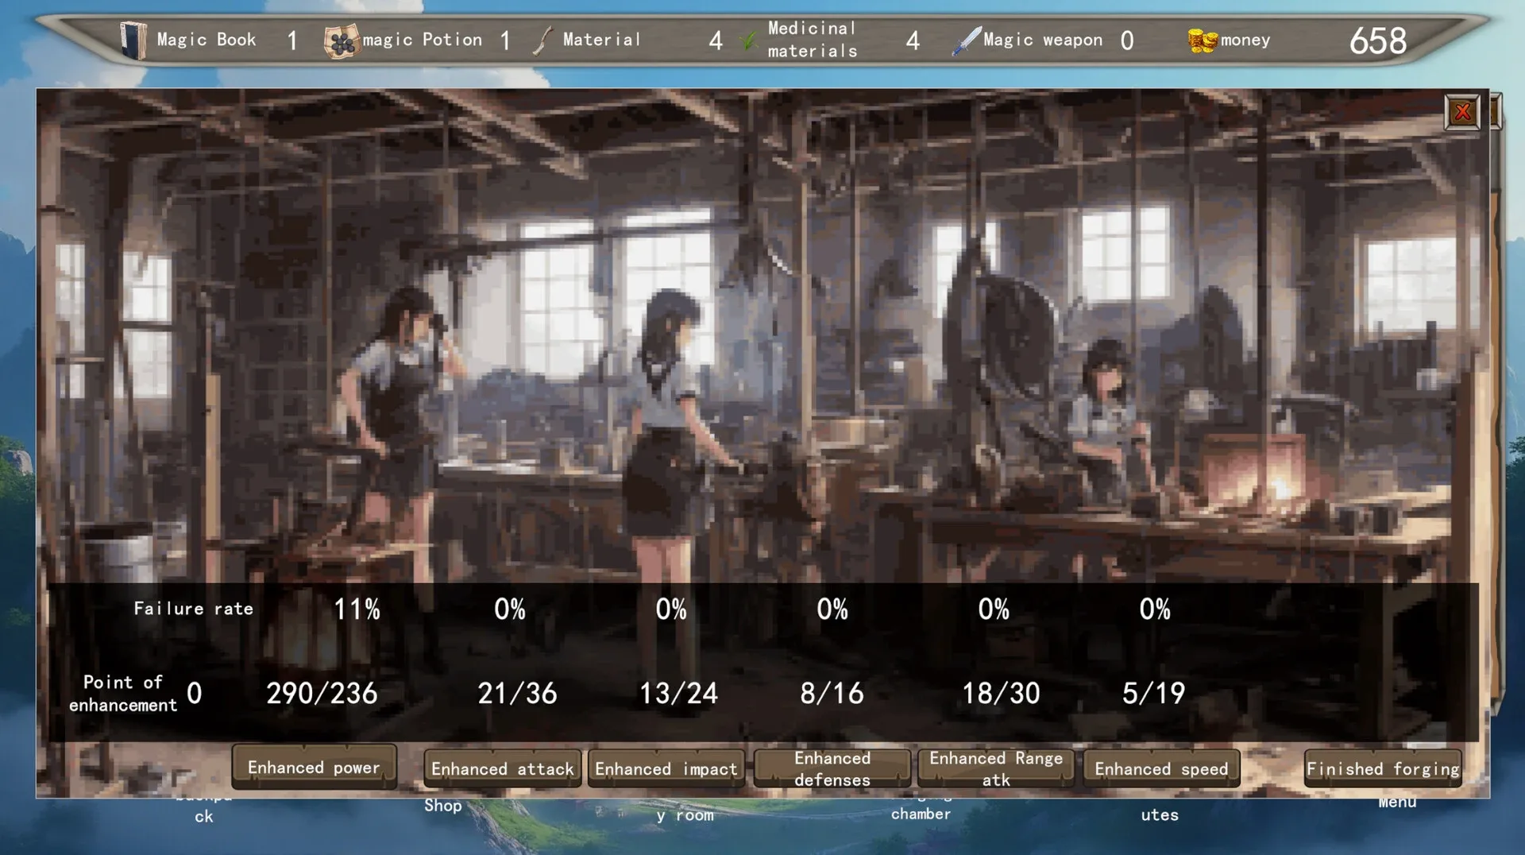Image resolution: width=1525 pixels, height=855 pixels.
Task: Click the 11% failure rate value
Action: [357, 609]
